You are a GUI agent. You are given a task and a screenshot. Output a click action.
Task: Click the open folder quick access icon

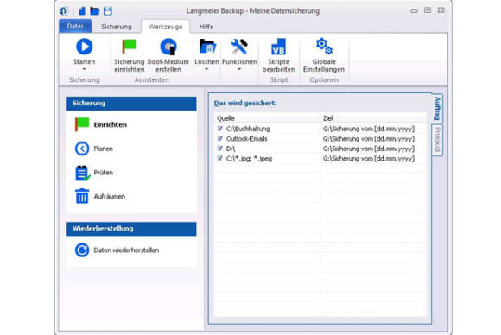pos(94,11)
